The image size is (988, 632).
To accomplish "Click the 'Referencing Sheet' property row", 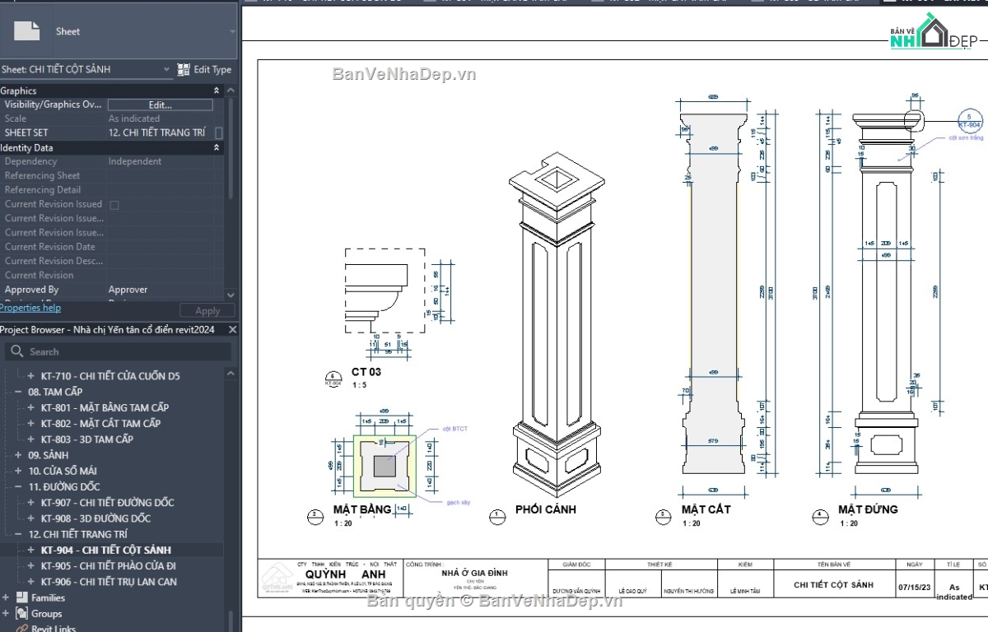I will click(112, 175).
